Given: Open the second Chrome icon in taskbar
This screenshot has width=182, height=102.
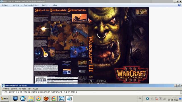Looking at the screenshot, I should [x=54, y=99].
